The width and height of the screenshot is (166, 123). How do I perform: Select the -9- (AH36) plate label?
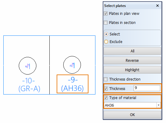(x=72, y=84)
